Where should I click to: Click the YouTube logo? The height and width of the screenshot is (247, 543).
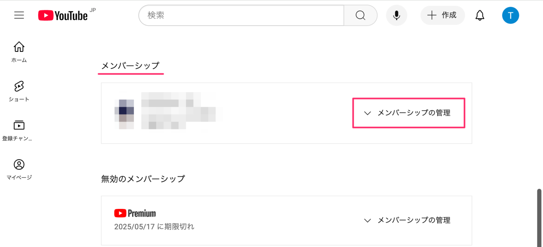63,15
